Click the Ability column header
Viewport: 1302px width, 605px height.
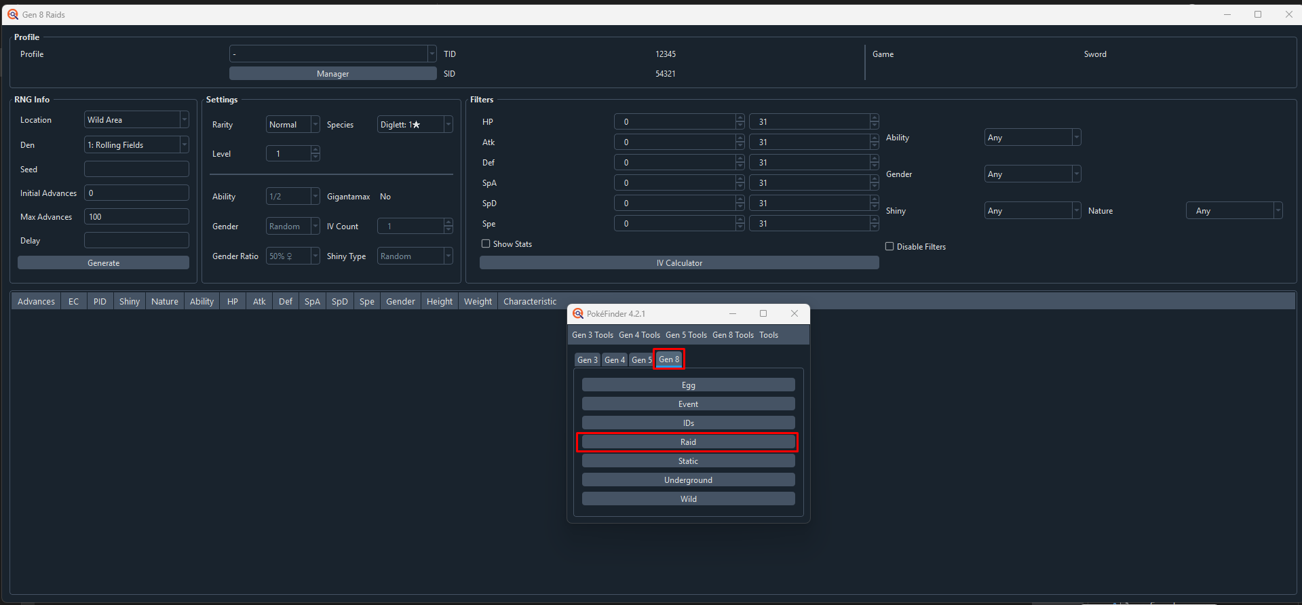pyautogui.click(x=202, y=301)
